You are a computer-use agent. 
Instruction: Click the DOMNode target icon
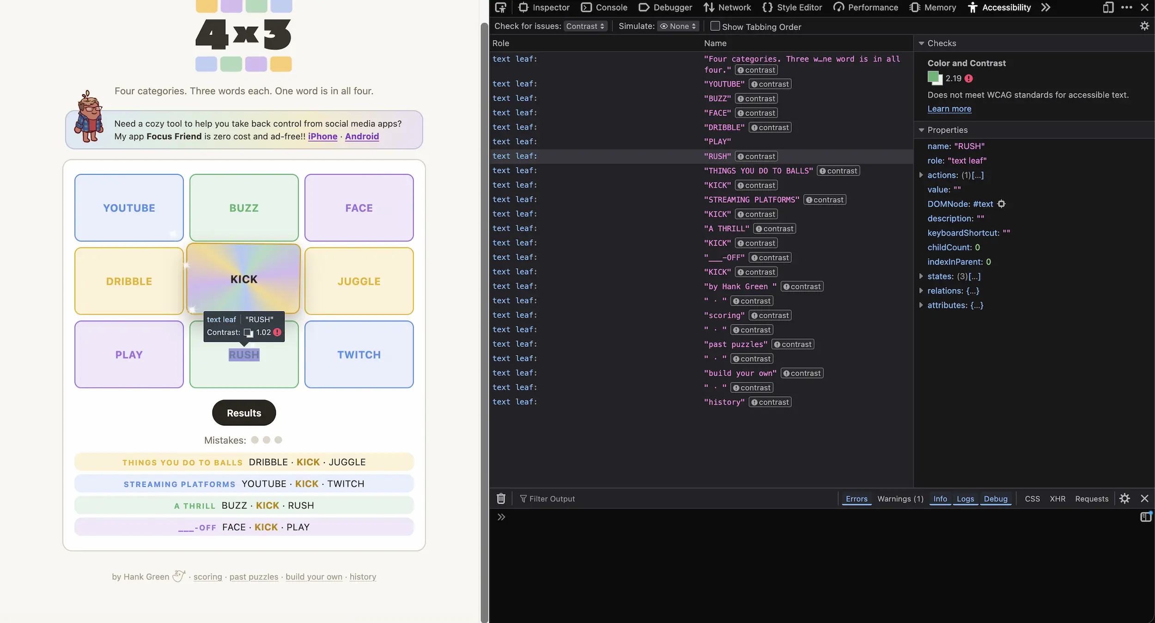click(x=1001, y=204)
